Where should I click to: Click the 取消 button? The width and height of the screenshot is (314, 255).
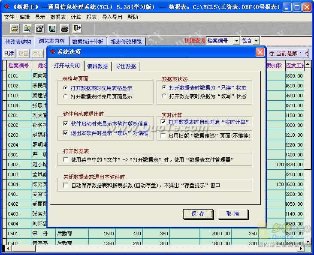(x=232, y=213)
